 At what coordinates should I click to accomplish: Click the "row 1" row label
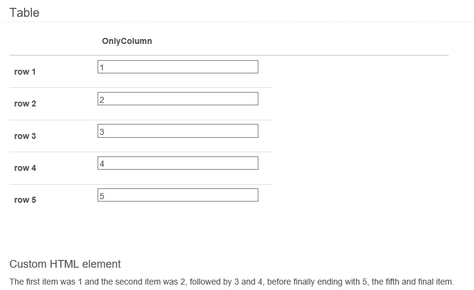25,72
